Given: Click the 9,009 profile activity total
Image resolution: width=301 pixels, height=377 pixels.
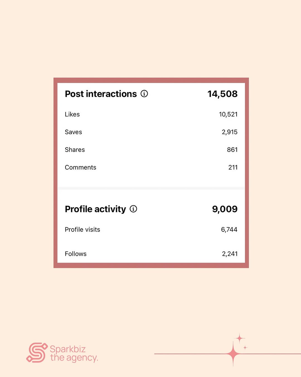Looking at the screenshot, I should pyautogui.click(x=225, y=209).
